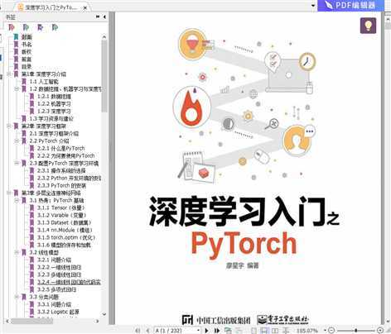This screenshot has width=391, height=334.
Task: Open bookmark 1.2.3 深度学习
Action: (54, 112)
